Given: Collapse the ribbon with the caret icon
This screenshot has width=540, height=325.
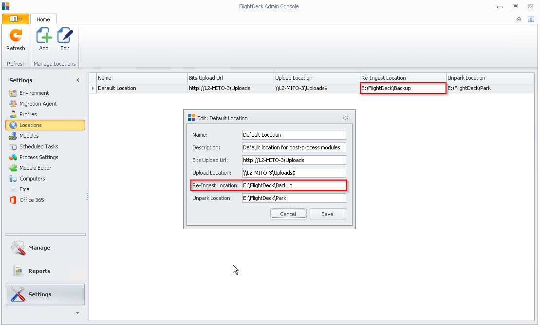Looking at the screenshot, I should [519, 19].
